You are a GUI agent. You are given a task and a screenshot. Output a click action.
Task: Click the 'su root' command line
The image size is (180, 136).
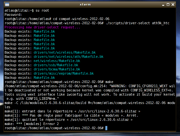tap(27, 11)
